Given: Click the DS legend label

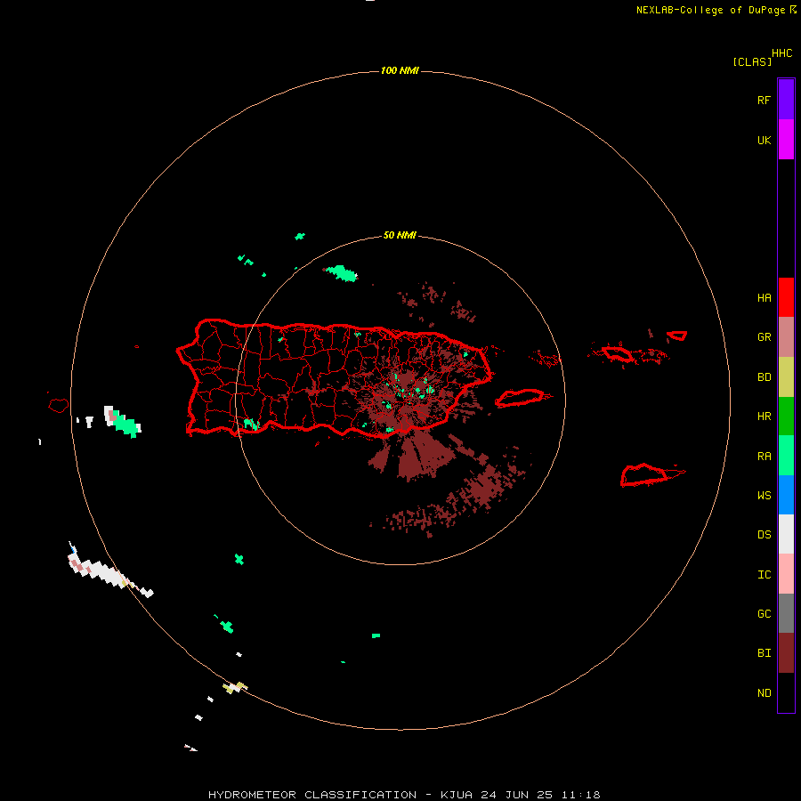Looking at the screenshot, I should coord(764,535).
